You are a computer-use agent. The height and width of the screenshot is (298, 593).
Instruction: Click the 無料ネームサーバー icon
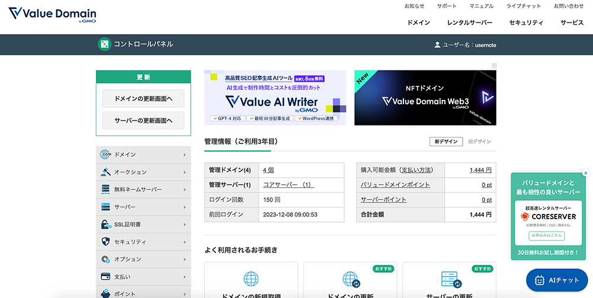click(x=105, y=190)
